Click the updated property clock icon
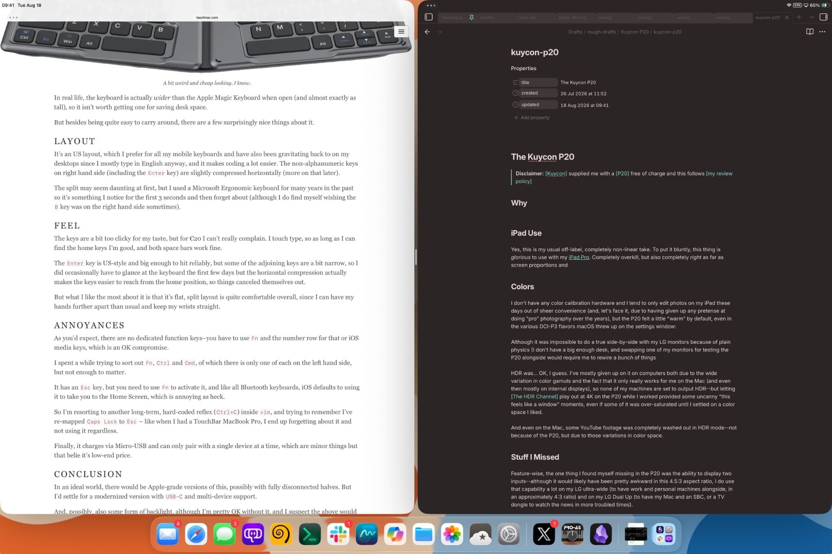Viewport: 832px width, 554px height. [515, 104]
